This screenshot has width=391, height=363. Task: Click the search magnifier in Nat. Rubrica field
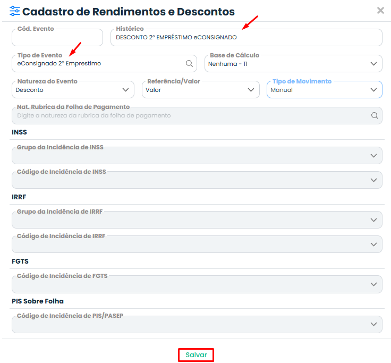[x=375, y=115]
